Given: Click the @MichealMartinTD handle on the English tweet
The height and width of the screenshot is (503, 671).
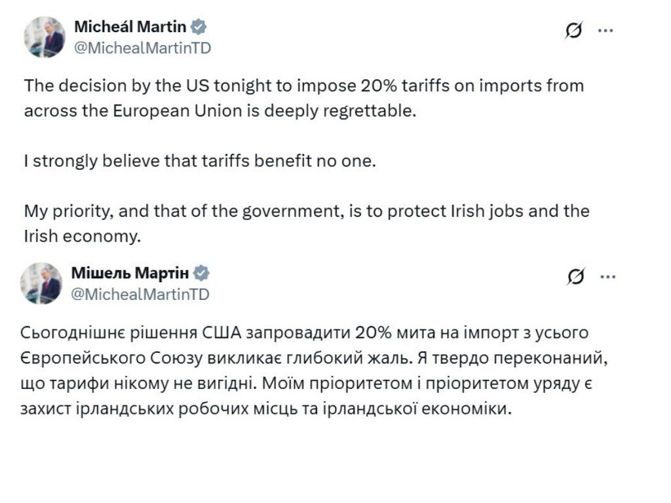Looking at the screenshot, I should coord(140,47).
